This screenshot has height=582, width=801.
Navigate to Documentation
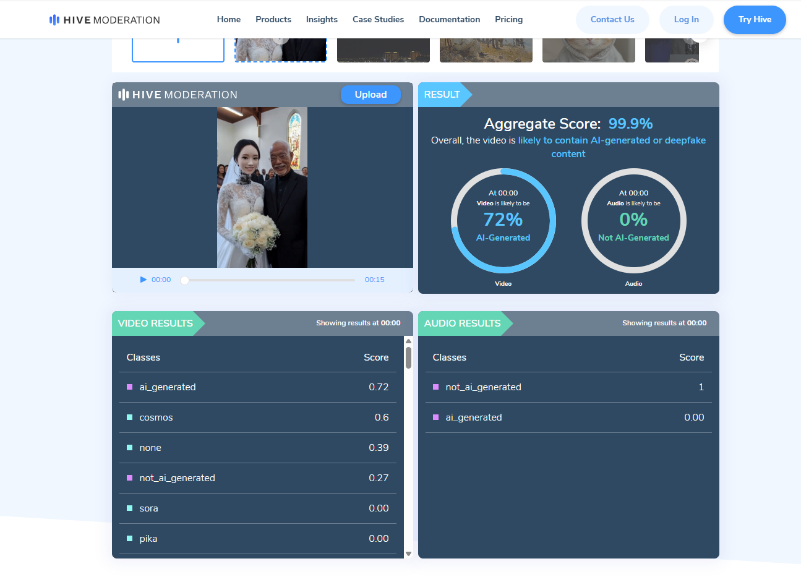449,20
